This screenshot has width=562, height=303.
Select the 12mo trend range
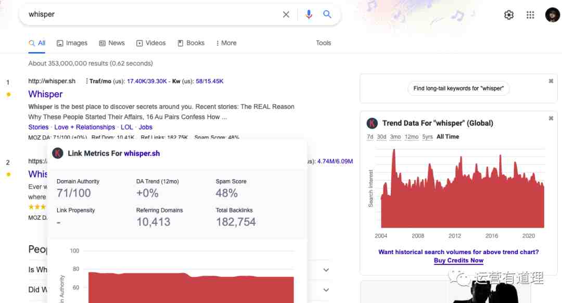[x=412, y=137]
